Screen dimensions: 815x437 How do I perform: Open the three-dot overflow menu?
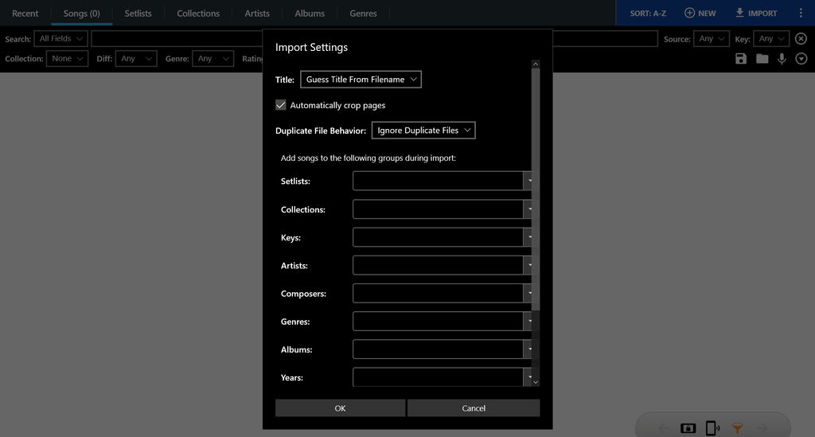point(801,13)
